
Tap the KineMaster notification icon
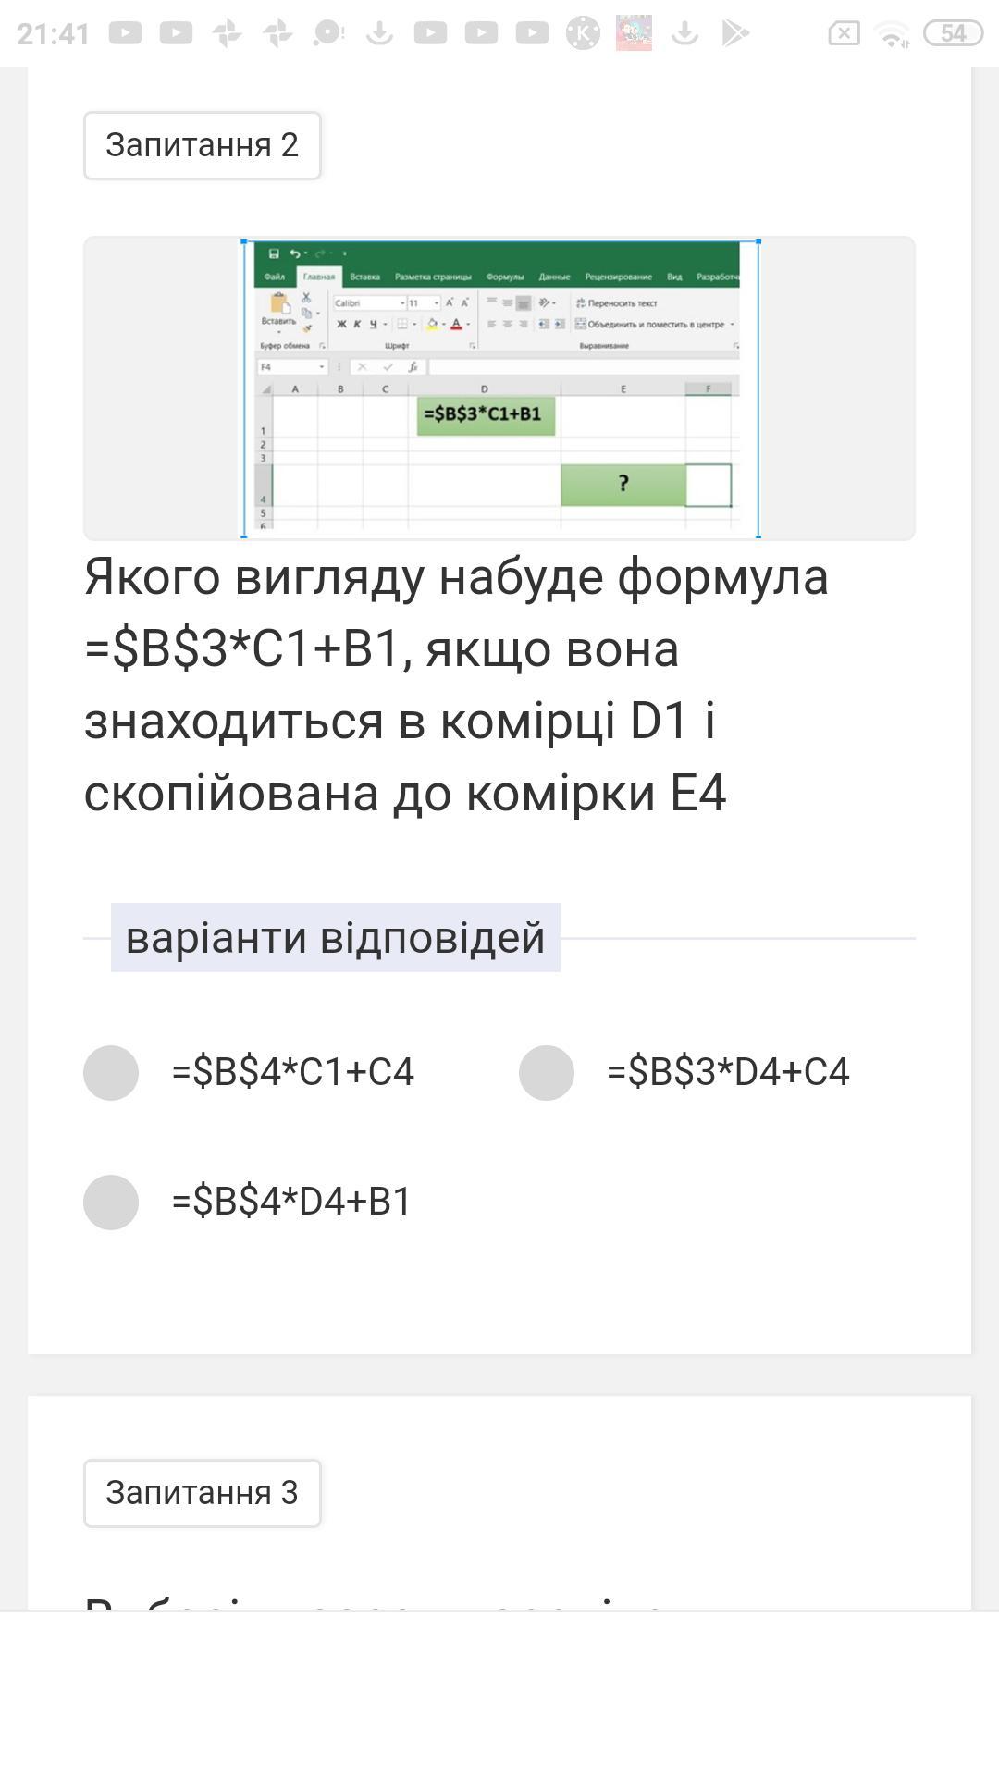pos(583,33)
